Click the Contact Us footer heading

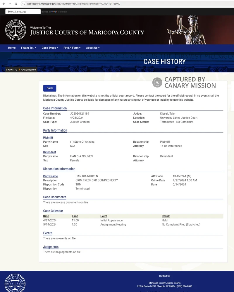click(164, 276)
